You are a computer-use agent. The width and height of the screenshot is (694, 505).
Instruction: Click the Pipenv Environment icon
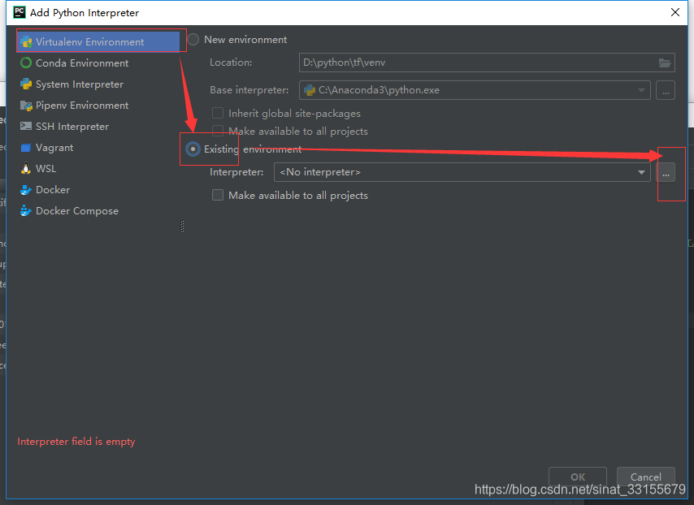pos(26,106)
